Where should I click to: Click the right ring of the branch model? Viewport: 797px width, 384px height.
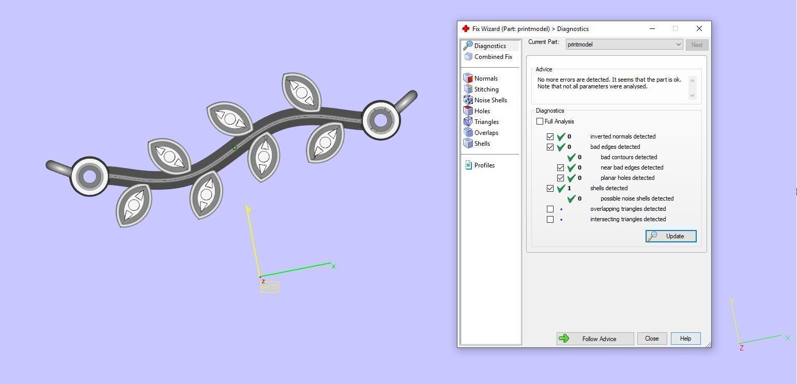point(381,120)
